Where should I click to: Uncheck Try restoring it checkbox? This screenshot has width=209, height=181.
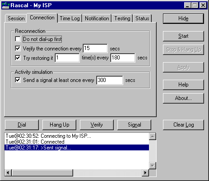tap(18, 58)
